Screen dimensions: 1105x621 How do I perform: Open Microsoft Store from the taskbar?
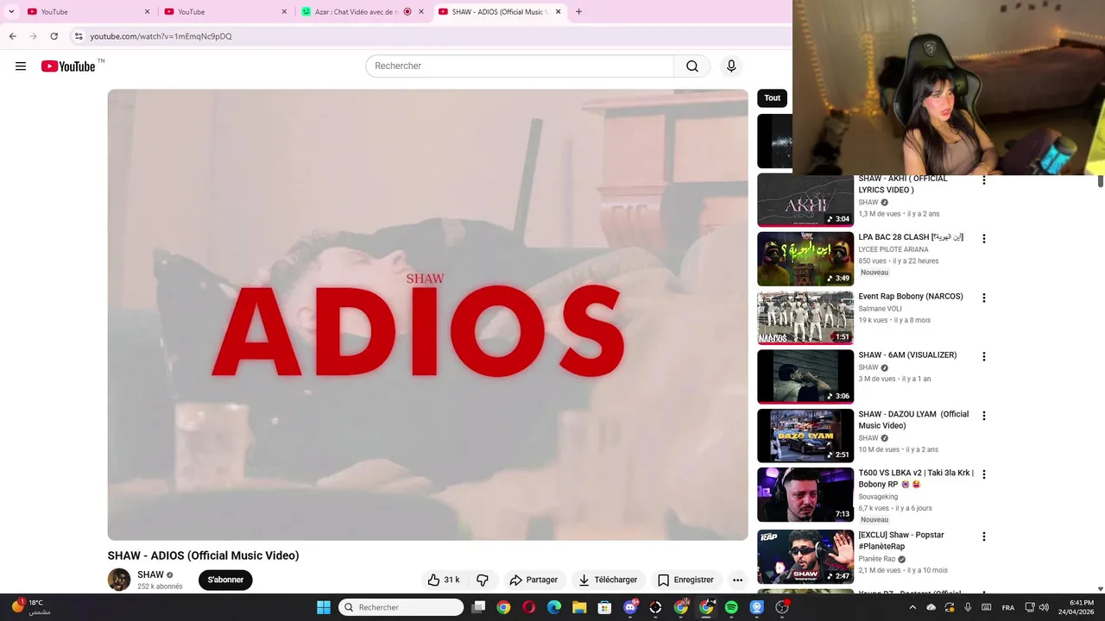(604, 607)
